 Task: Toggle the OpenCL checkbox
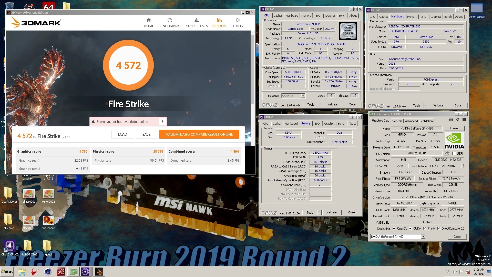point(394,229)
